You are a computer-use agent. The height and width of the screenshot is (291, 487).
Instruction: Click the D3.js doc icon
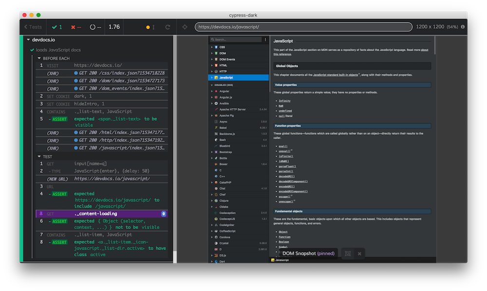(x=216, y=255)
